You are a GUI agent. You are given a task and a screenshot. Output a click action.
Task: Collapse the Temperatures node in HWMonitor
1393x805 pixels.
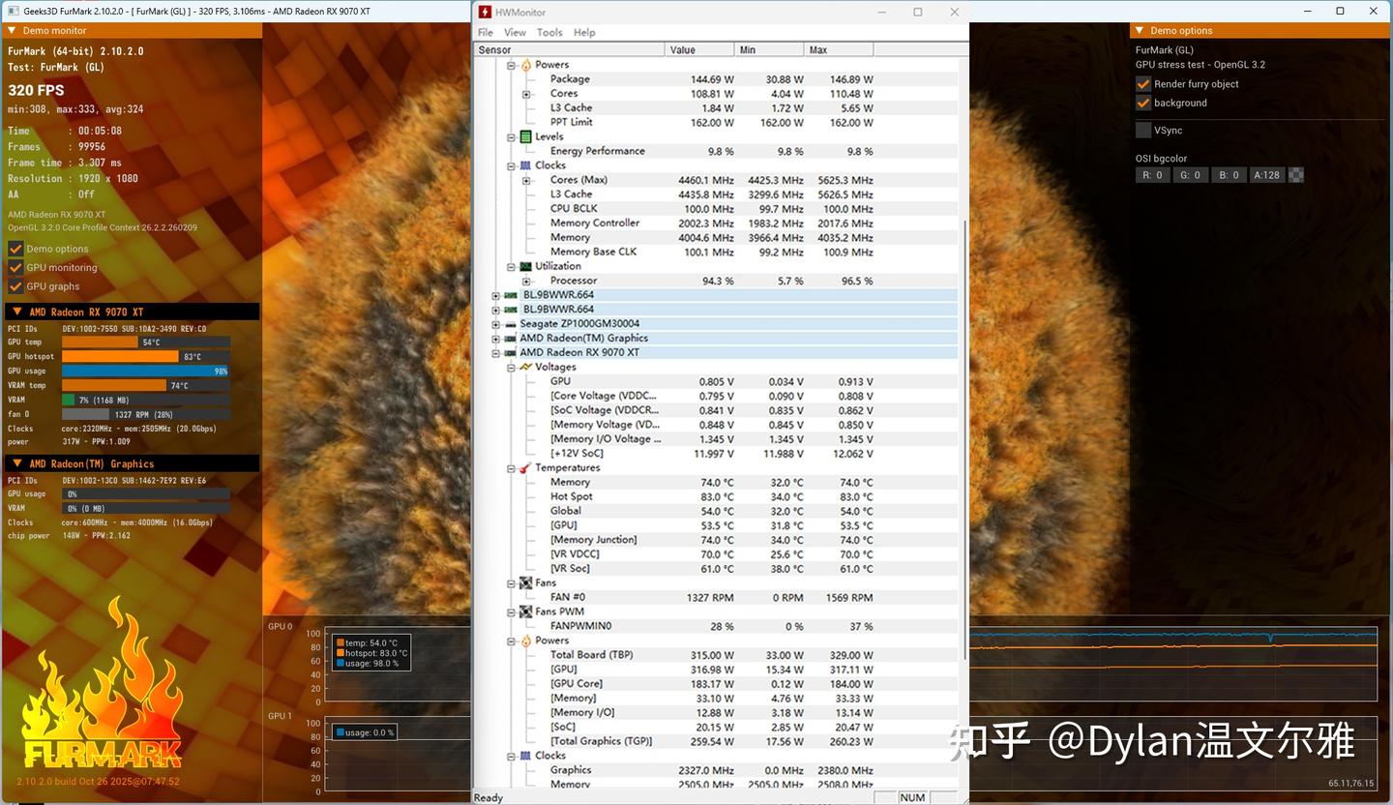(511, 468)
